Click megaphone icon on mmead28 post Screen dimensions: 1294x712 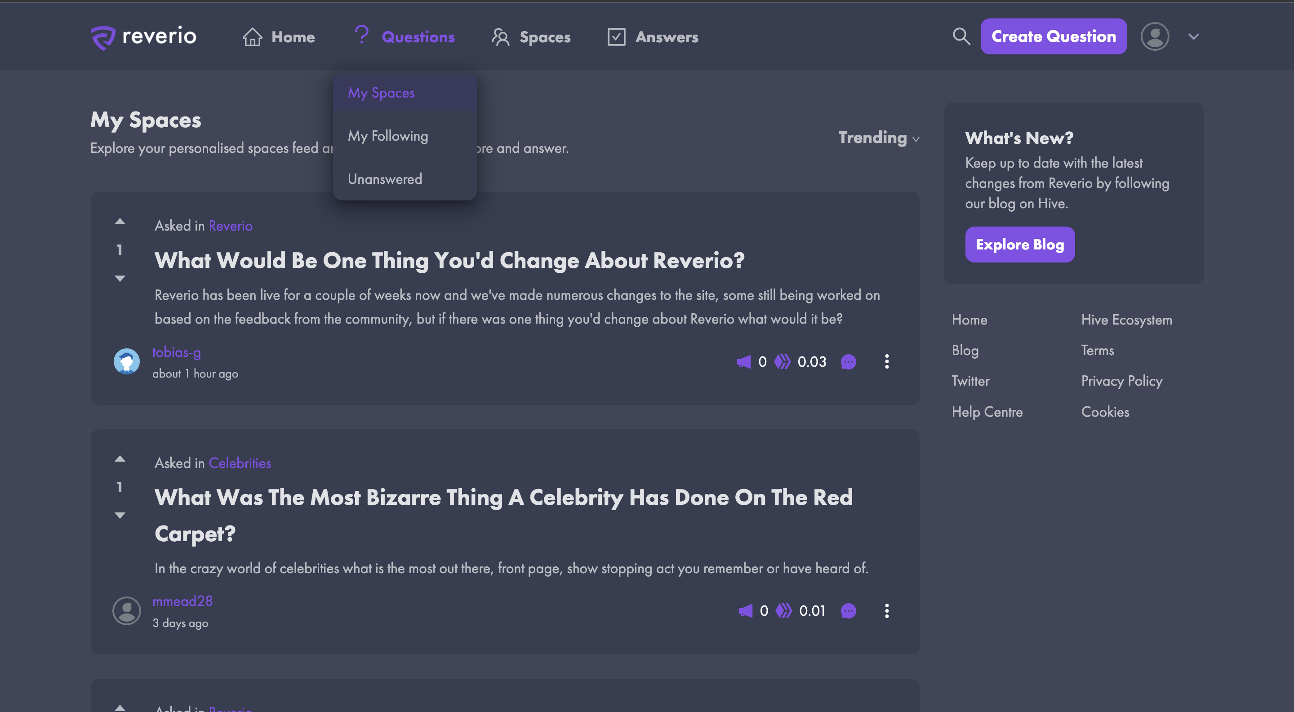[x=746, y=611]
